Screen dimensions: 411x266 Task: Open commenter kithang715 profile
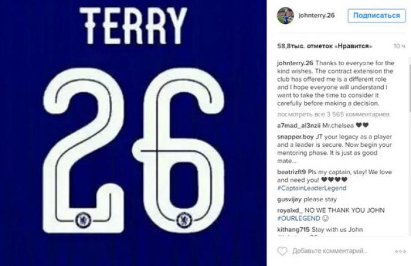pos(293,230)
